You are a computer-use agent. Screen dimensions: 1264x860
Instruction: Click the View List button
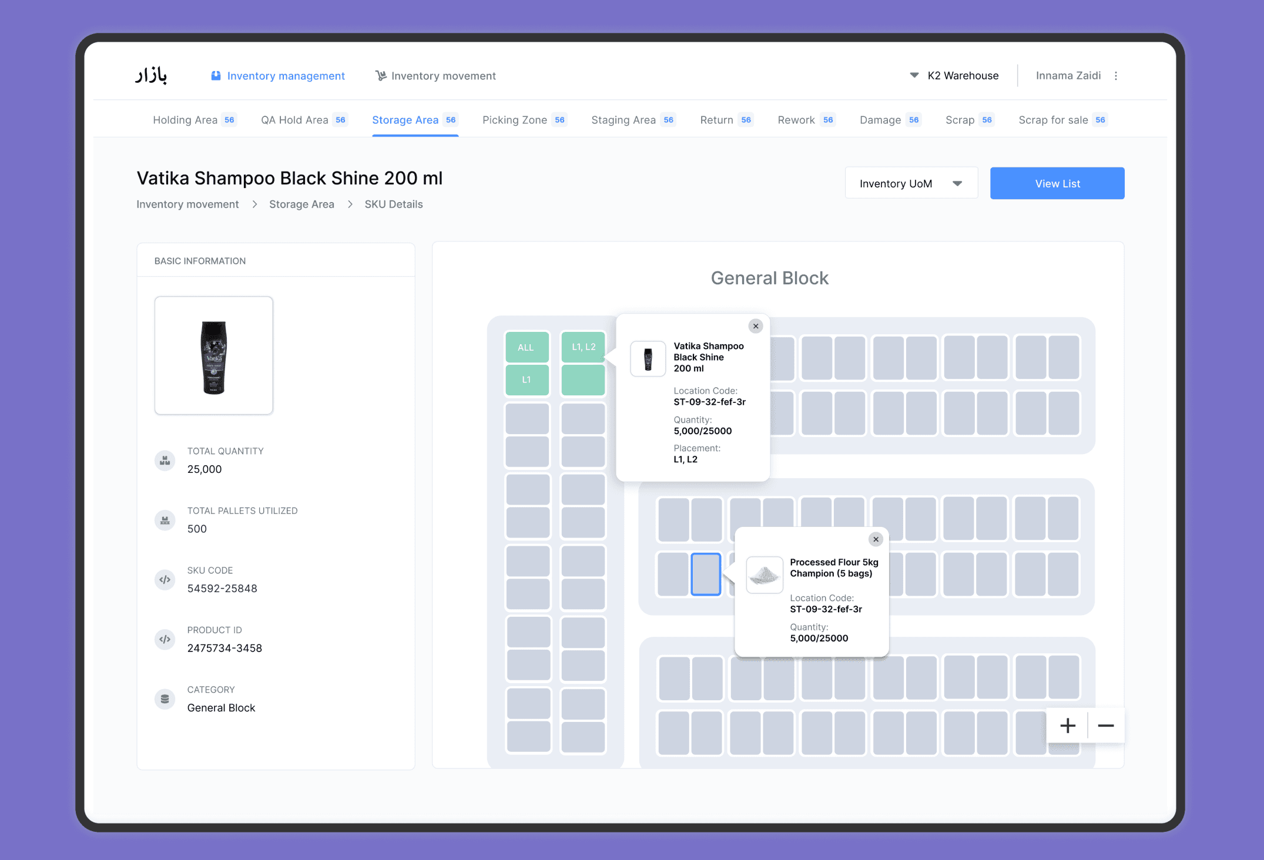(x=1057, y=183)
